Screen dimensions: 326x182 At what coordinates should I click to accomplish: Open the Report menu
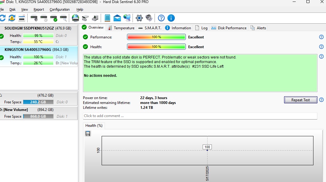tap(39, 9)
